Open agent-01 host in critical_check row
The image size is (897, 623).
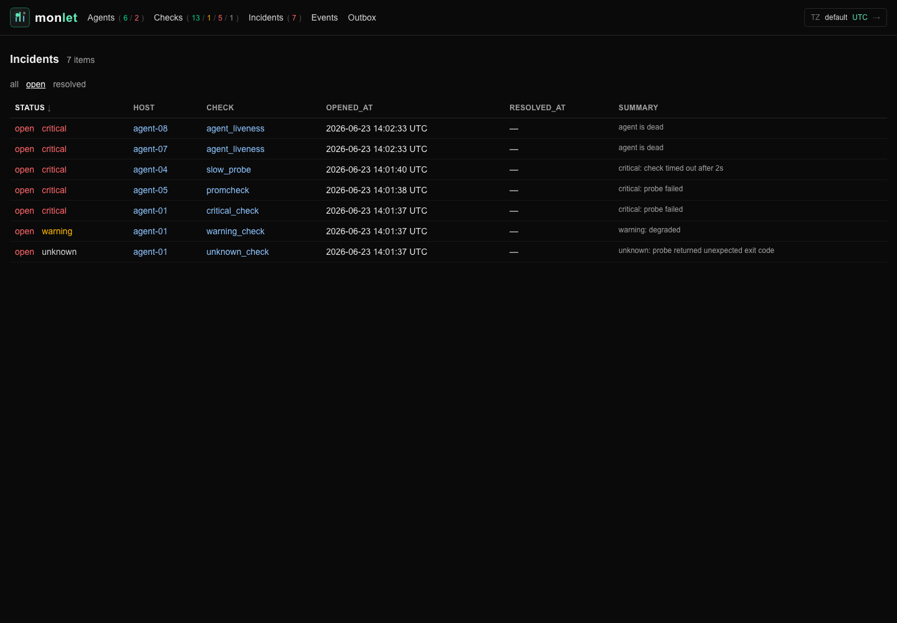[150, 211]
